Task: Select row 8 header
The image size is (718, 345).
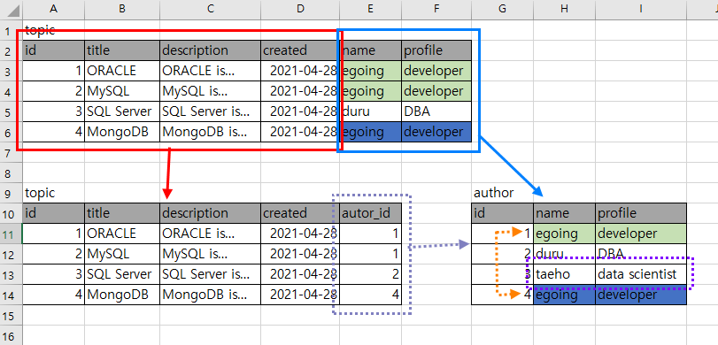Action: point(11,173)
